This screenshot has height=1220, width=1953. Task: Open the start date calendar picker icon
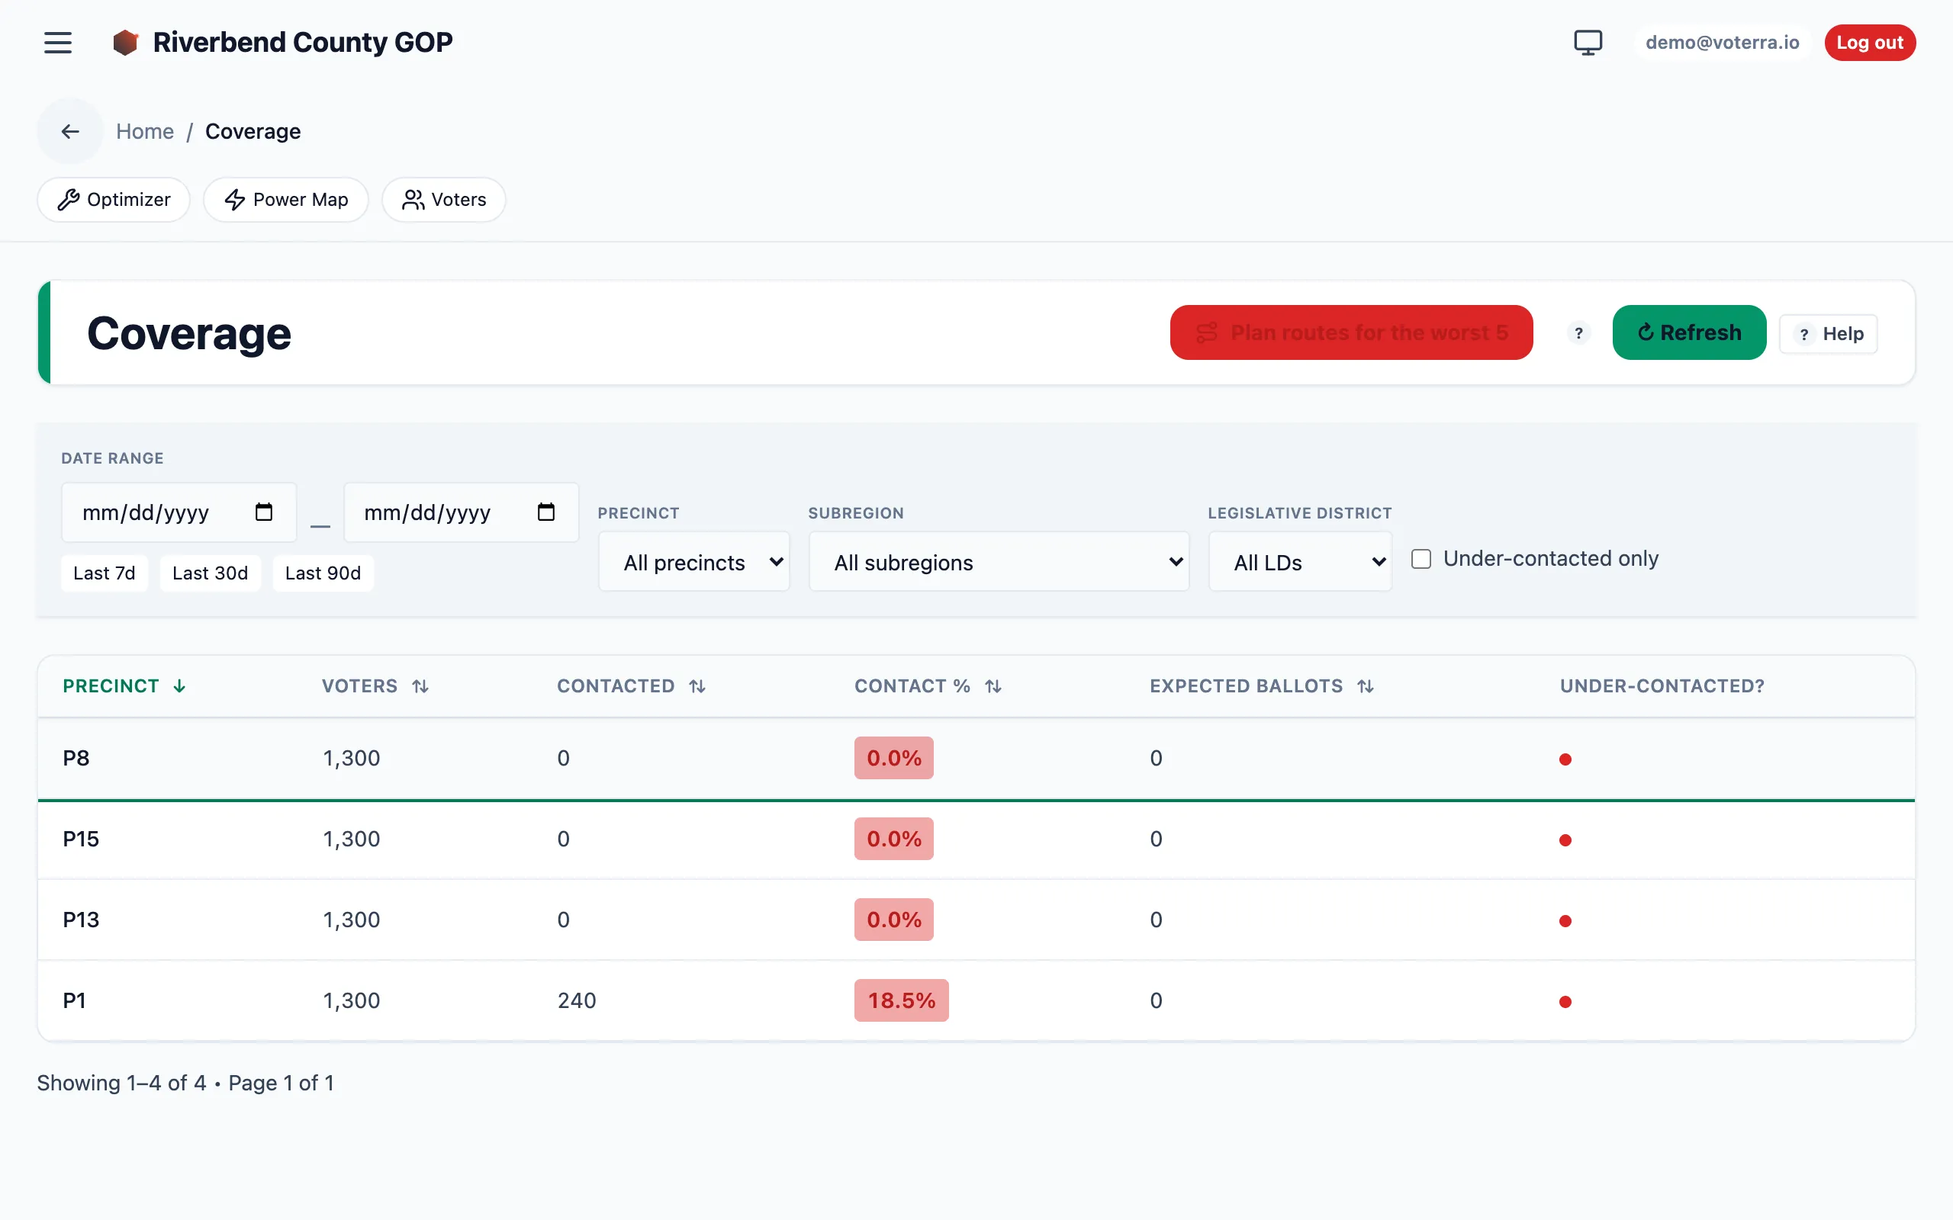[x=264, y=512]
